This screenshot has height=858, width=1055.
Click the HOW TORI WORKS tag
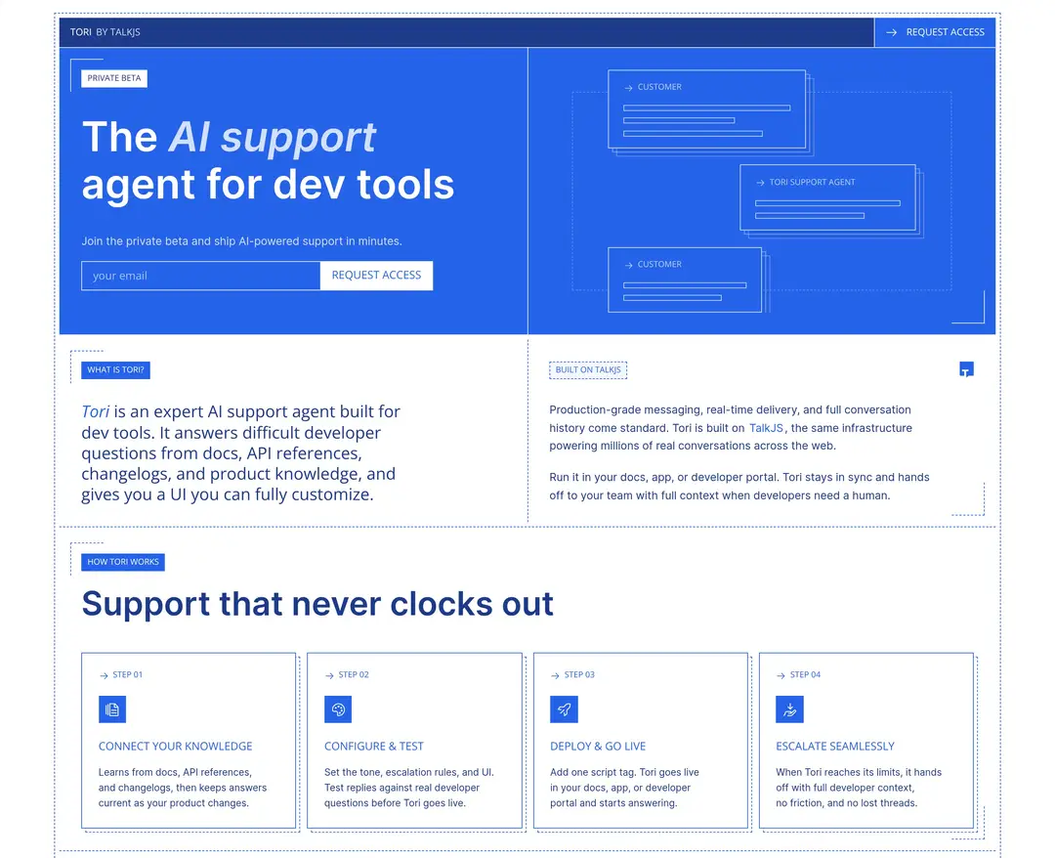123,562
